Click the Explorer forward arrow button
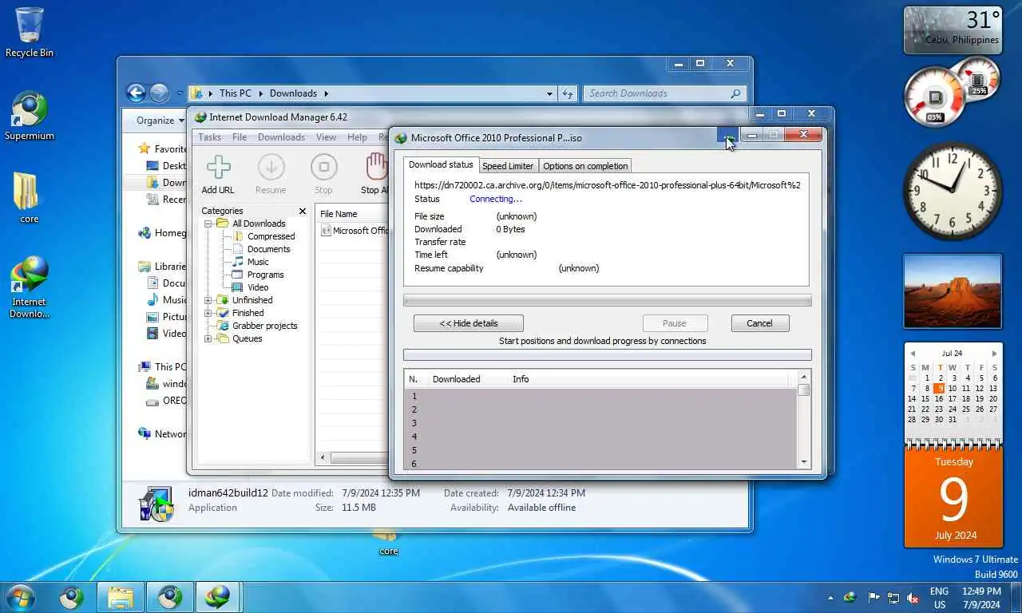 click(x=159, y=93)
